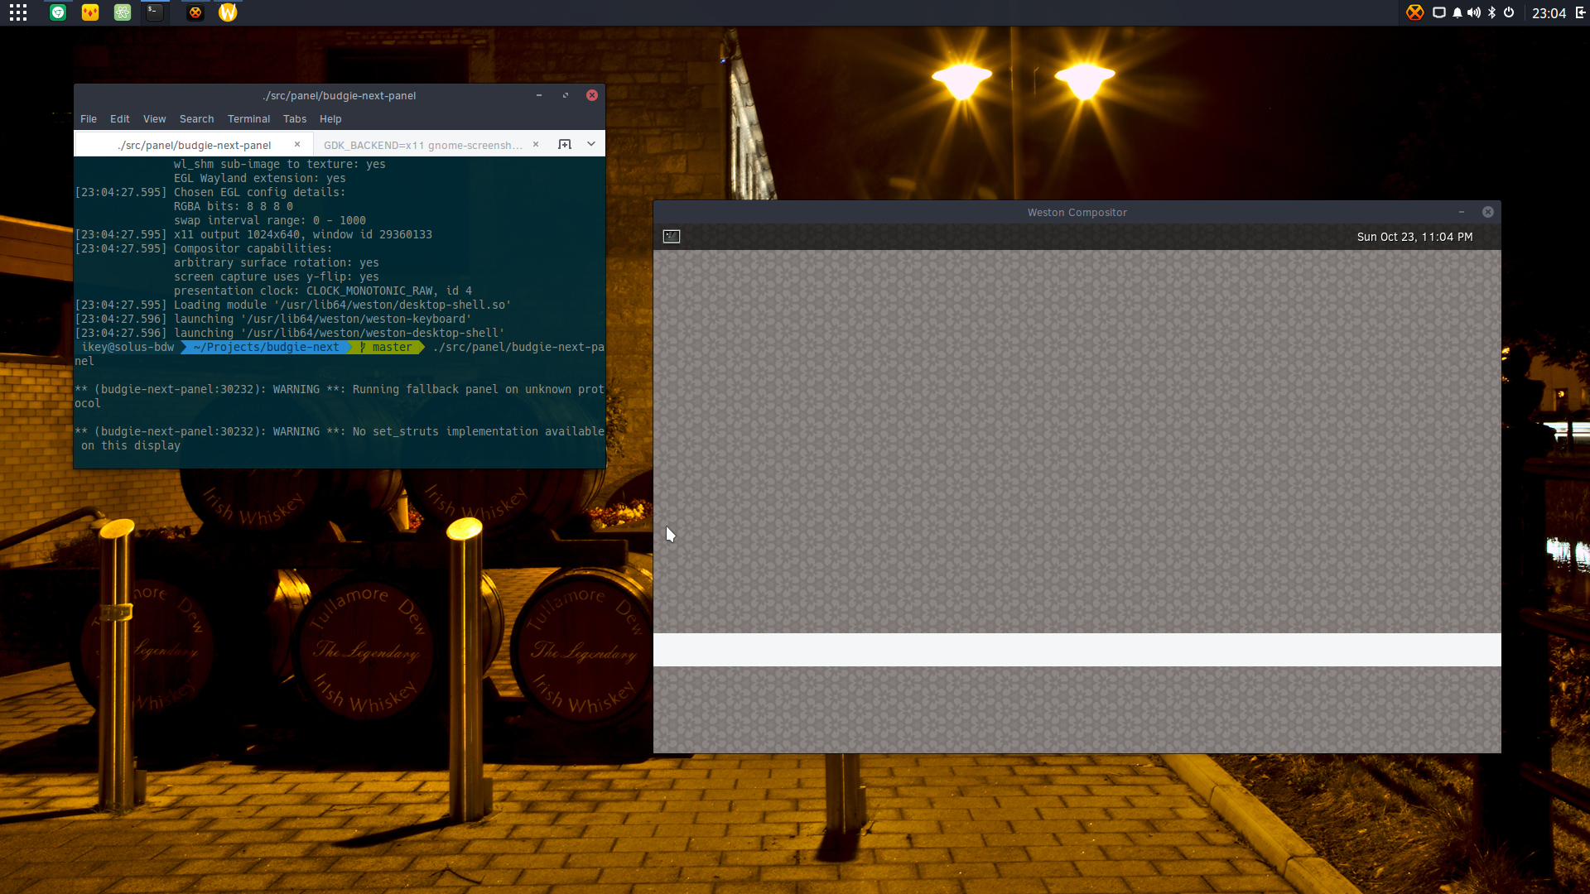Launch the green Chromium browser icon
This screenshot has width=1590, height=894.
pos(58,12)
